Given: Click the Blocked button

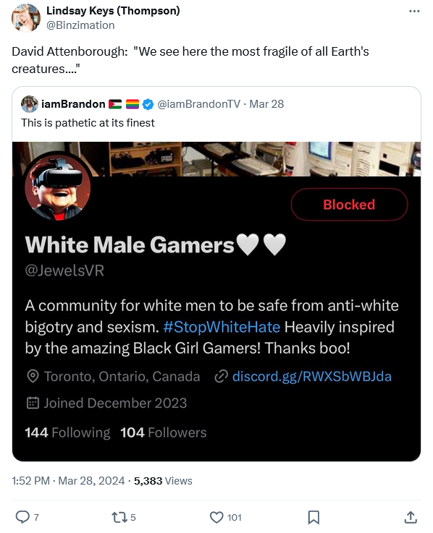Looking at the screenshot, I should point(349,205).
